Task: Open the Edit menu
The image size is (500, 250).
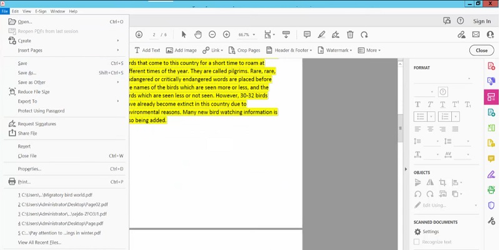Action: point(15,11)
